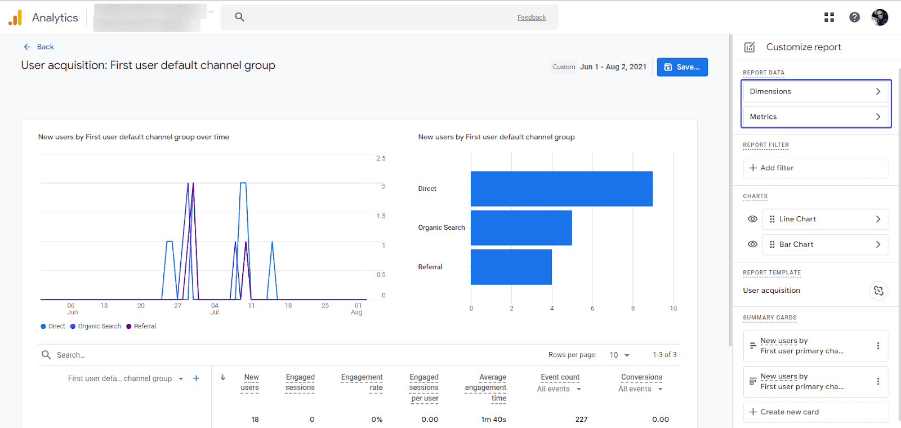Toggle Bar Chart visibility eye
This screenshot has height=428, width=901.
click(x=752, y=244)
